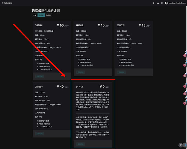Click the 流量: 60 GB line
187x149 pixels.
coord(40,35)
